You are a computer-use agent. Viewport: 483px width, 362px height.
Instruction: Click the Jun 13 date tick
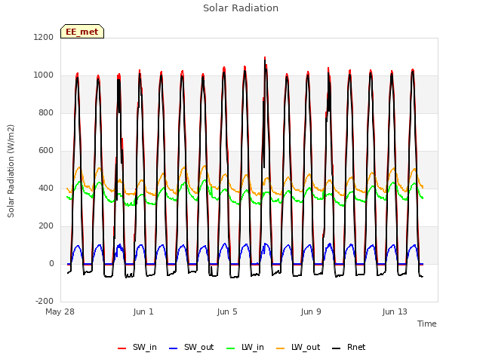tap(395, 311)
